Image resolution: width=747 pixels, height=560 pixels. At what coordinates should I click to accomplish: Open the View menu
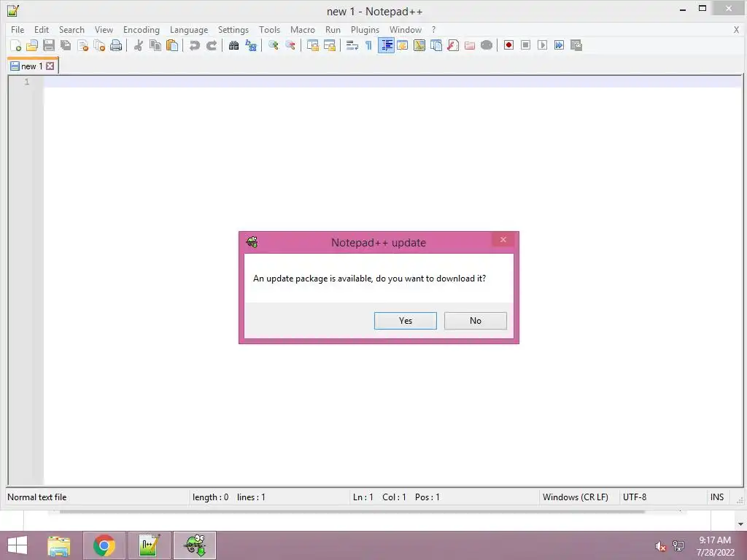[x=104, y=29]
